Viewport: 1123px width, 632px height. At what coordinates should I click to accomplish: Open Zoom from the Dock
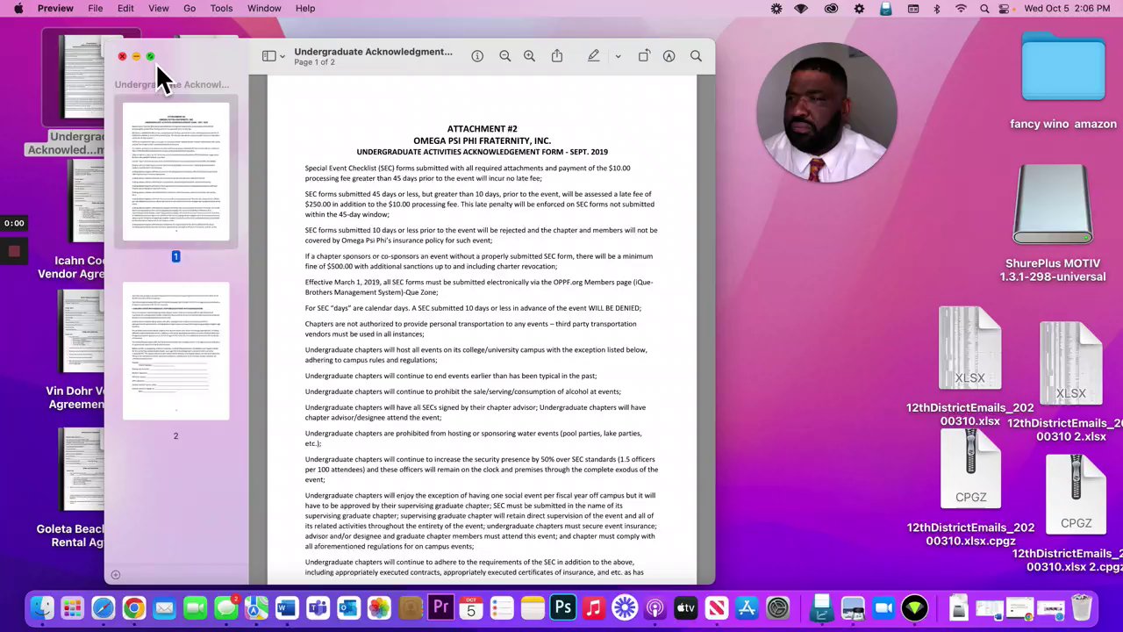pyautogui.click(x=883, y=607)
